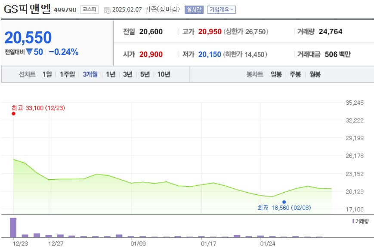The image size is (374, 248).
Task: Click the 35,245 price axis label
Action: (355, 103)
